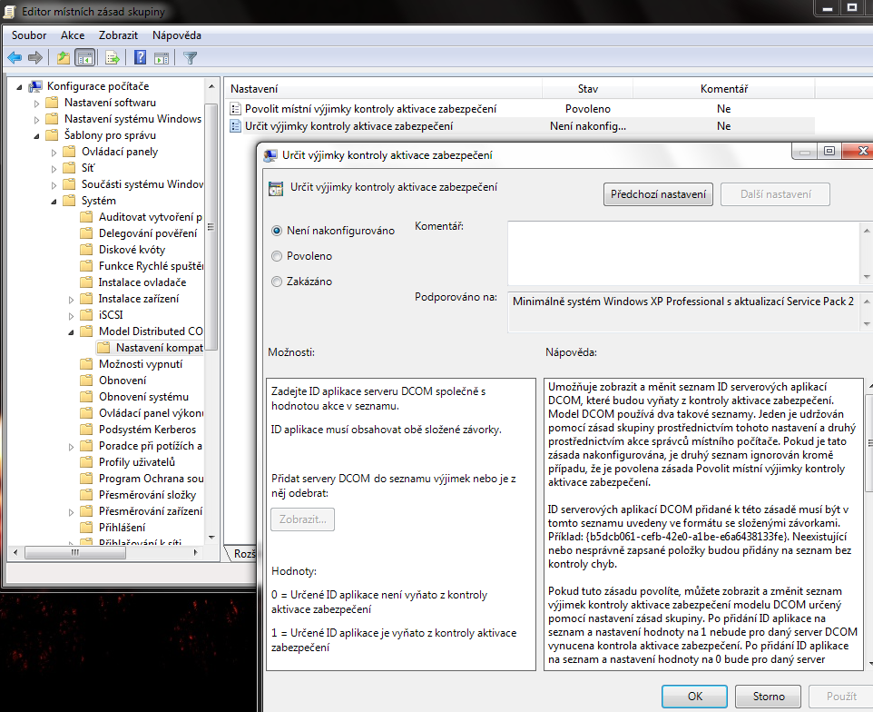Collapse the Systém tree node
Viewport: 873px width, 712px height.
click(54, 201)
